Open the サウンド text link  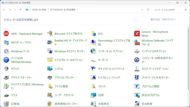click(15, 69)
